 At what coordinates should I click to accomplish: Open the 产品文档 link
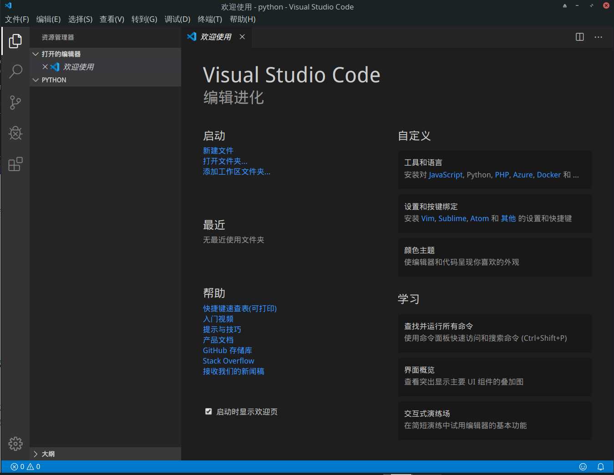(x=218, y=340)
